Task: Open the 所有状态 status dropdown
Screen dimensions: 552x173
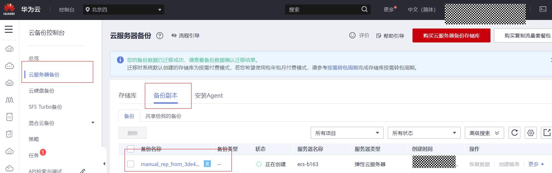Action: 424,133
